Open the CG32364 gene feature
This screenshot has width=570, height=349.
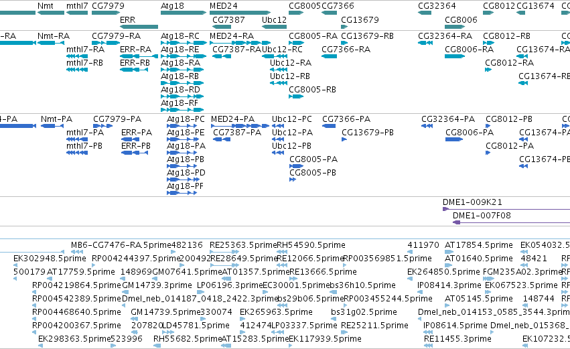[425, 13]
